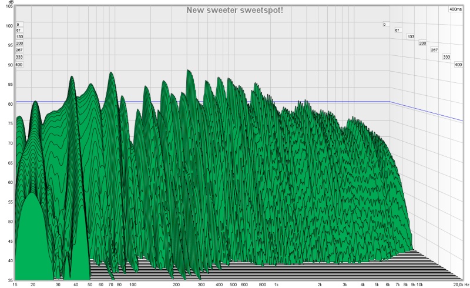Select the "133" slice label in the stacked column beside the dB axis

(x=19, y=36)
